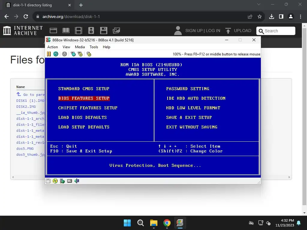The image size is (307, 230).
Task: Click the gray ACPI power button icon
Action: click(x=64, y=54)
